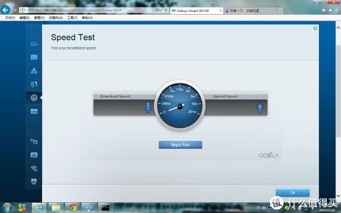Select the Speed Test gauge sidebar icon
Image resolution: width=341 pixels, height=213 pixels.
[34, 98]
